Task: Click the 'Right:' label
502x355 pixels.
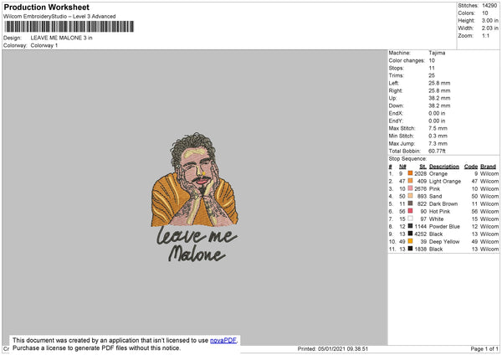Action: (x=396, y=90)
